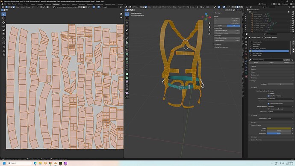Enable Backface Culling Shadow checkbox
295x166 pixels.
tap(268, 94)
